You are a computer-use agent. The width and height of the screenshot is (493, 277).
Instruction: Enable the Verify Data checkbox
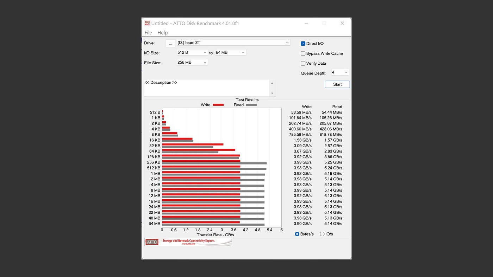[303, 63]
